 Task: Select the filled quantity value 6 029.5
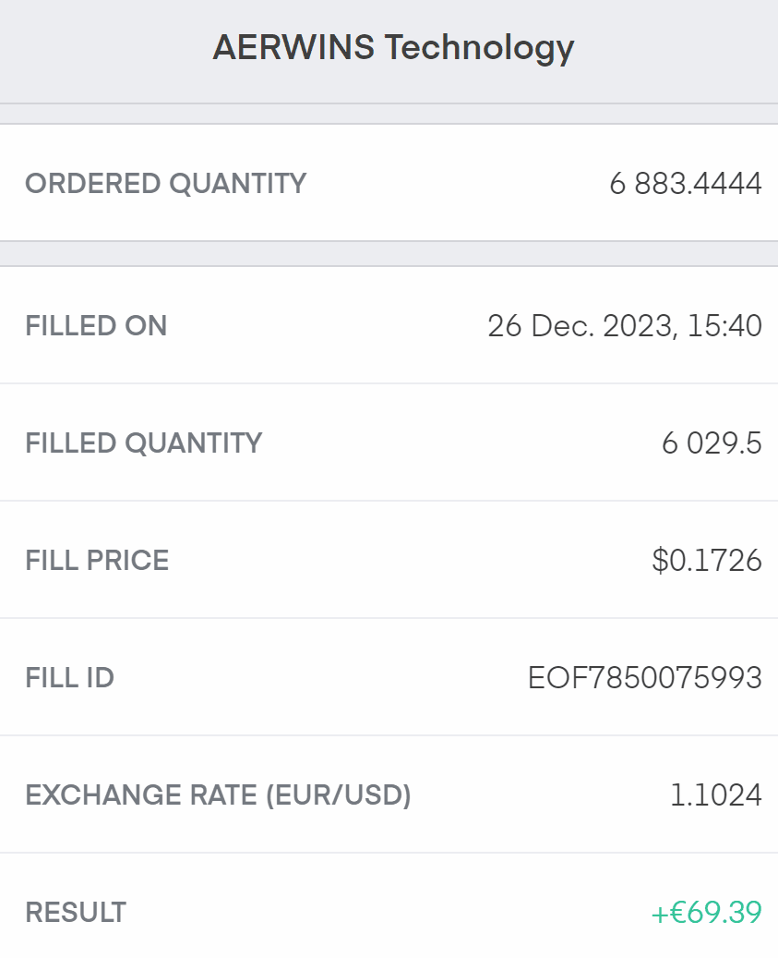712,443
